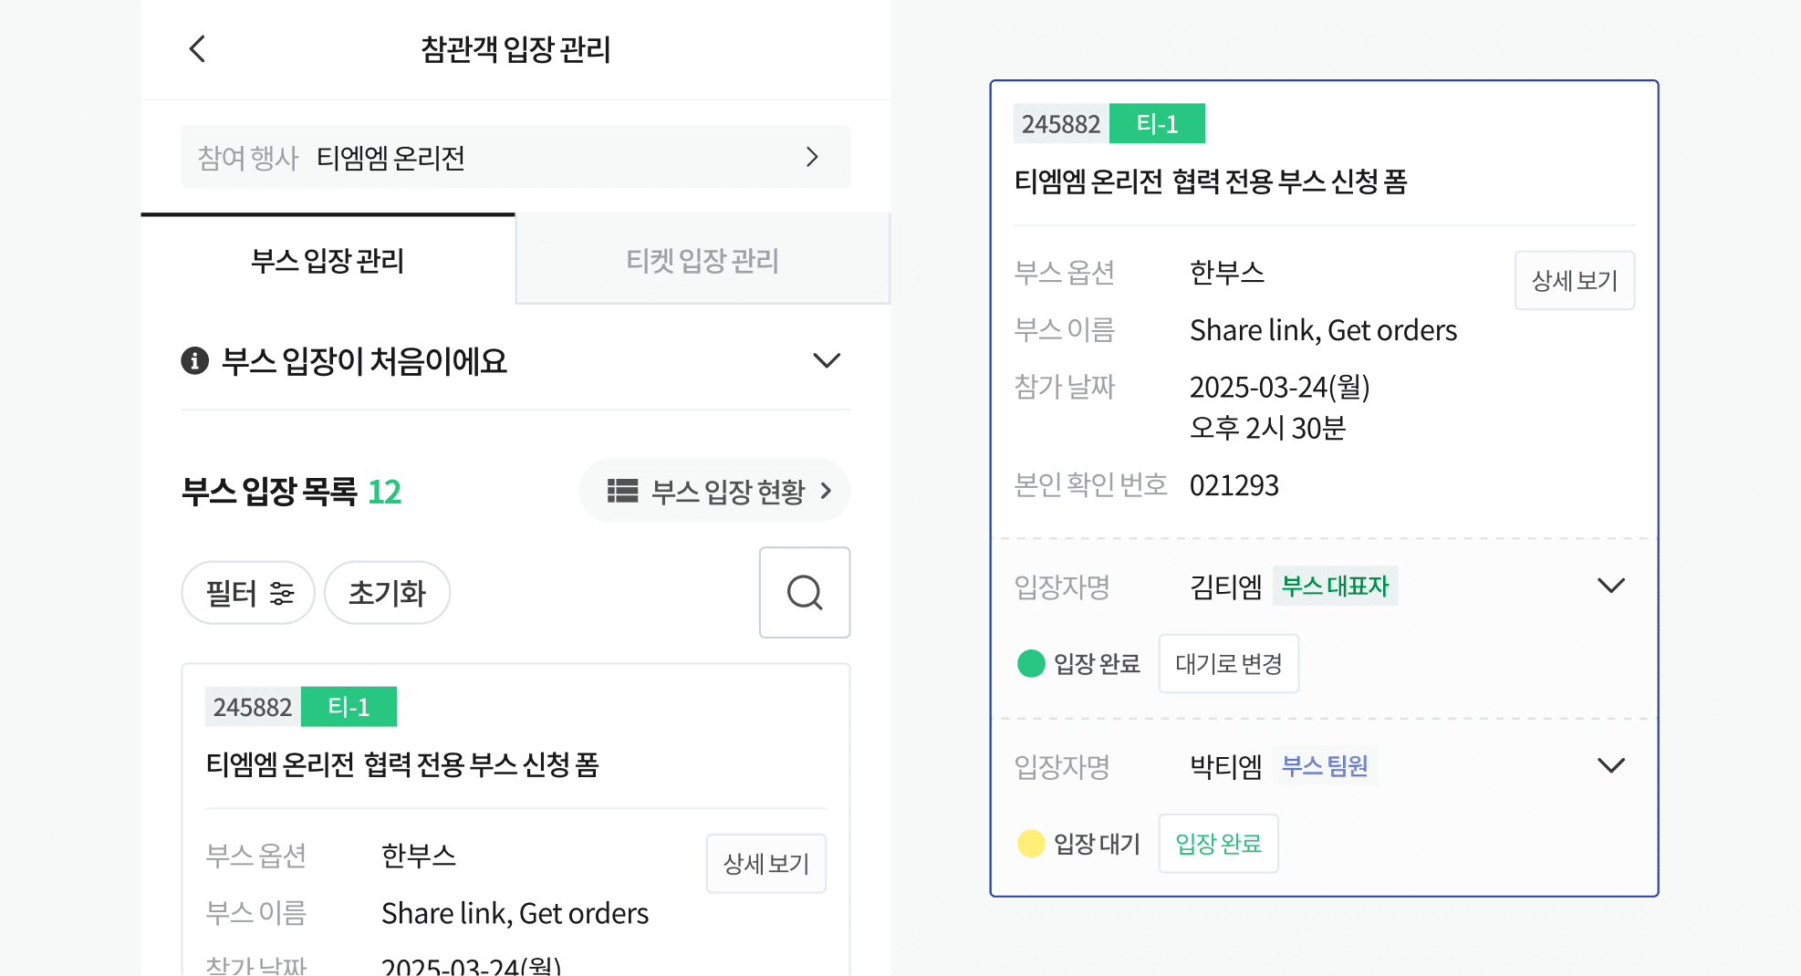
Task: Click the search magnifier icon
Action: (x=805, y=592)
